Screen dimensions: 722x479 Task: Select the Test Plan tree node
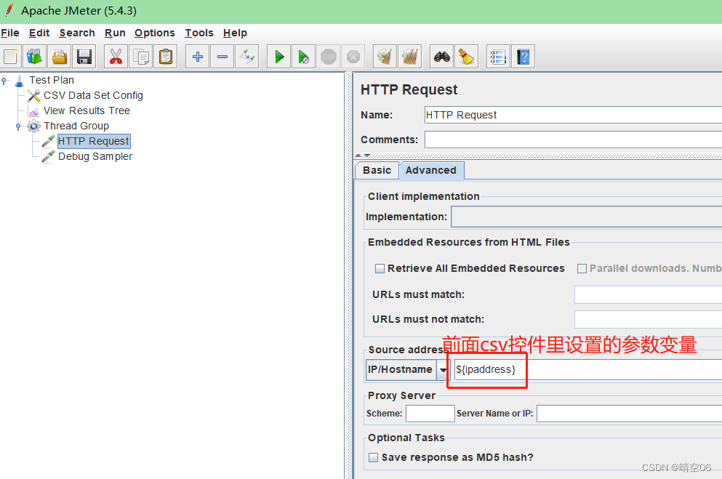[x=52, y=80]
